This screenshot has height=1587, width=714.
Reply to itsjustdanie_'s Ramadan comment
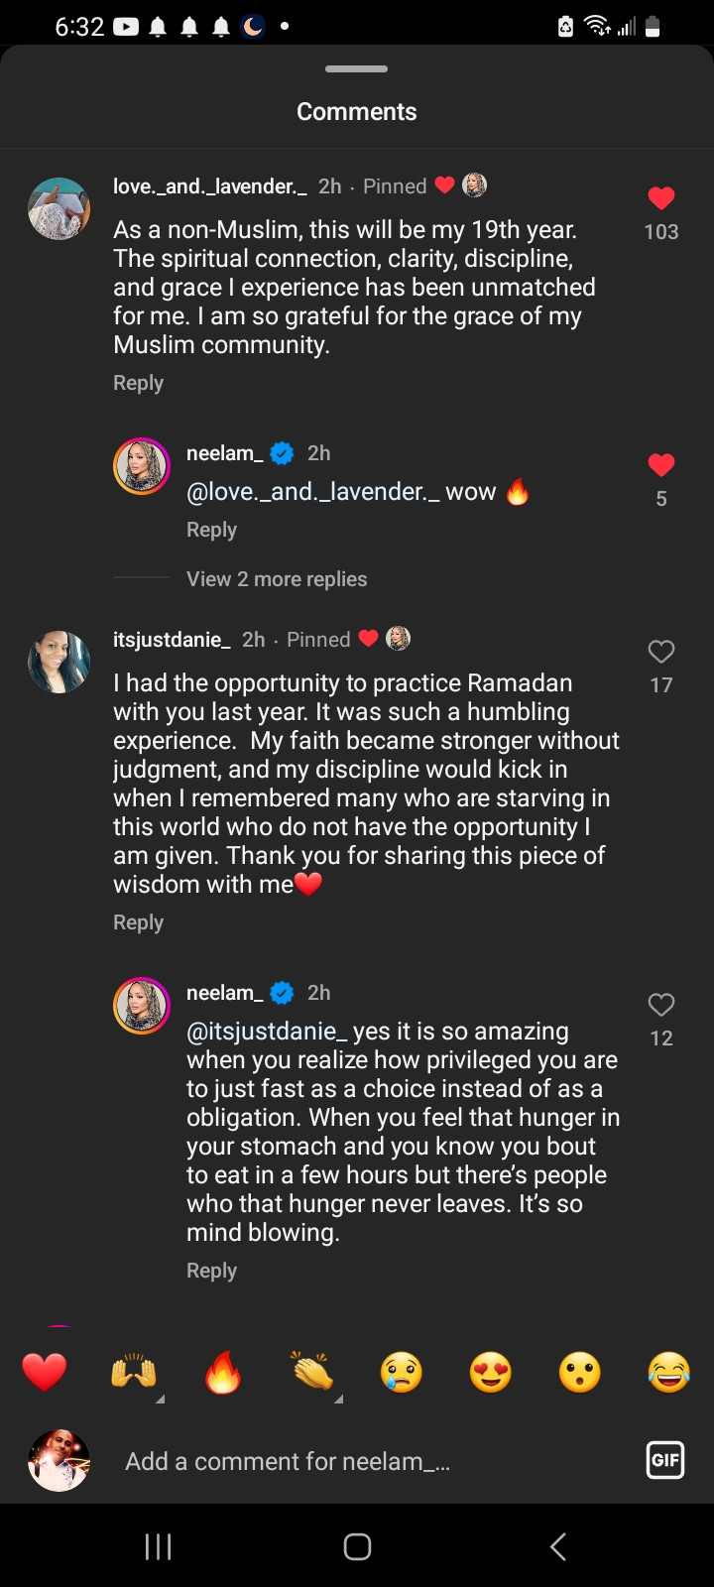click(138, 922)
